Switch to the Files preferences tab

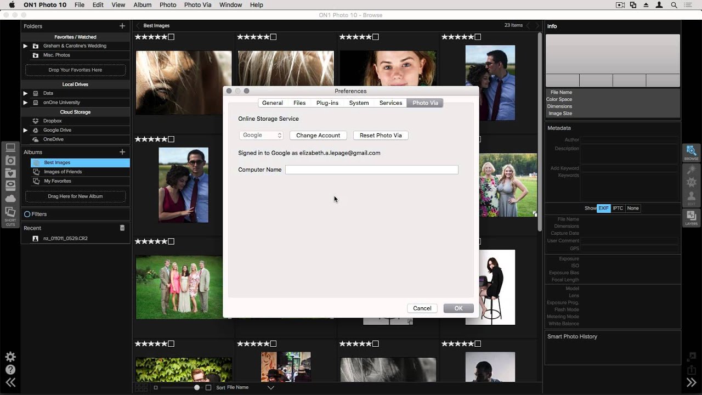point(299,103)
